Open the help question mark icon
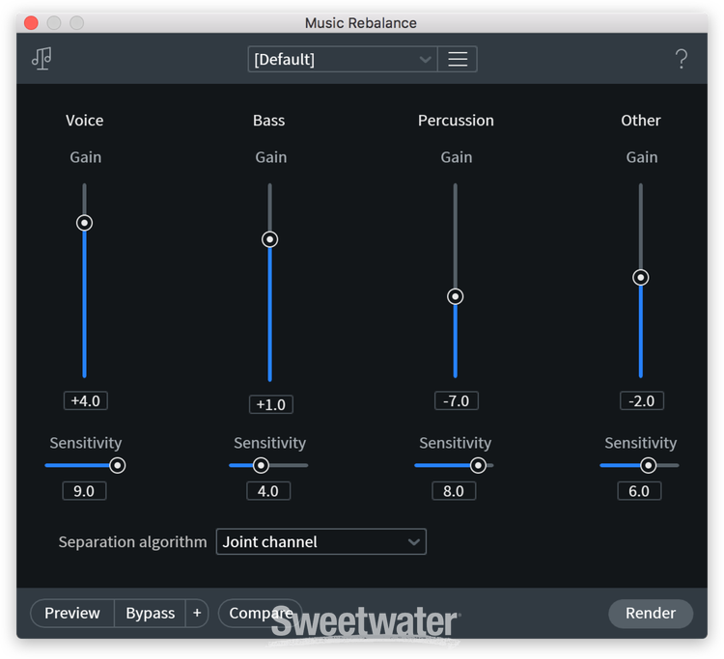 (681, 59)
